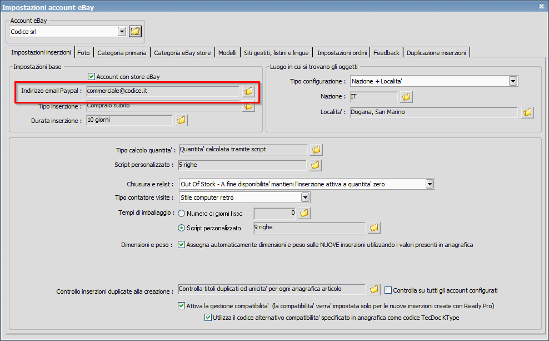Viewport: 549px width, 341px height.
Task: Open Tipo contatore visite dropdown
Action: tap(305, 197)
